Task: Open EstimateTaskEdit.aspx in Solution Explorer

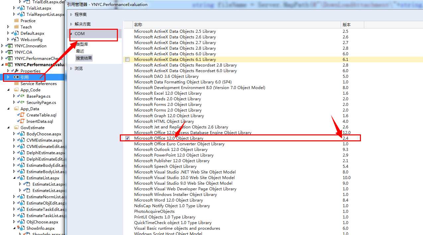Action: pos(45,209)
